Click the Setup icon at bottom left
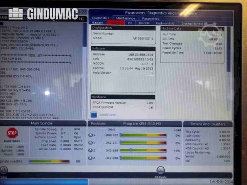This screenshot has width=247, height=185. coord(4,170)
